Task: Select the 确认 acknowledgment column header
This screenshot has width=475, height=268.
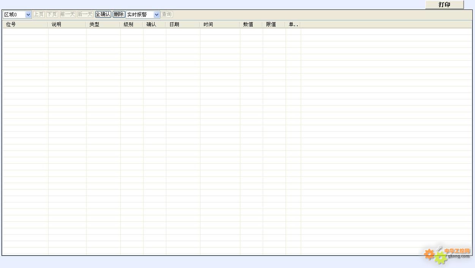Action: pos(154,24)
